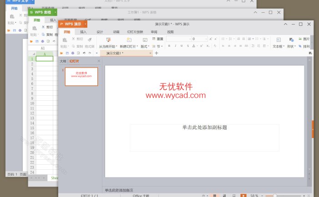Screen dimensions: 319x197
Task: Click the Increase Font Size icon
Action: coord(211,39)
